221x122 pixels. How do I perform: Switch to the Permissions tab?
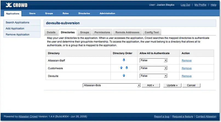point(102,32)
